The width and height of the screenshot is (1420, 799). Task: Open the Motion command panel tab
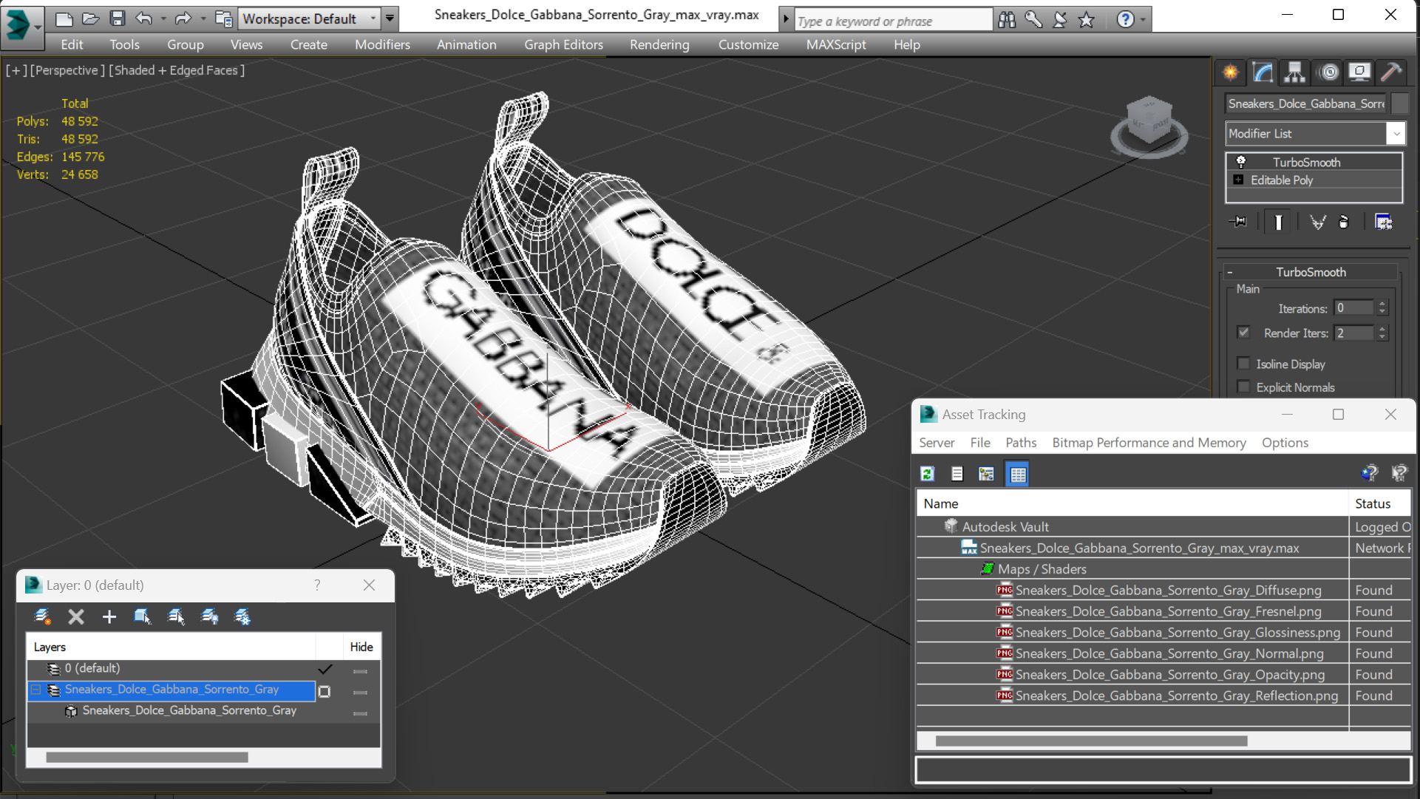click(1328, 72)
